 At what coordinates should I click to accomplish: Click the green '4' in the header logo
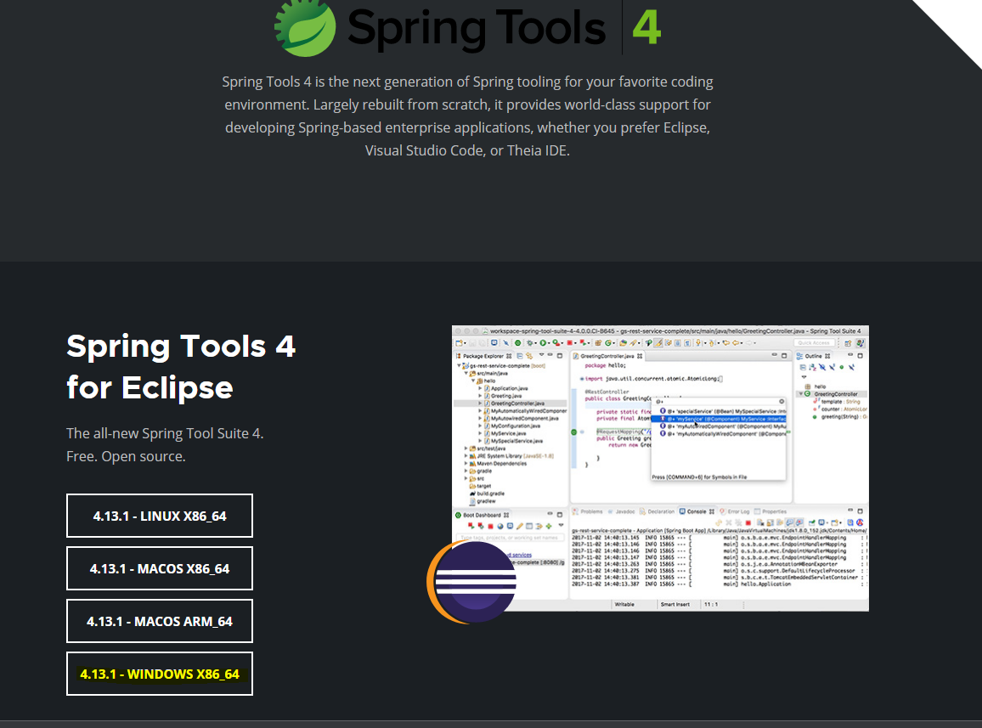pyautogui.click(x=646, y=27)
